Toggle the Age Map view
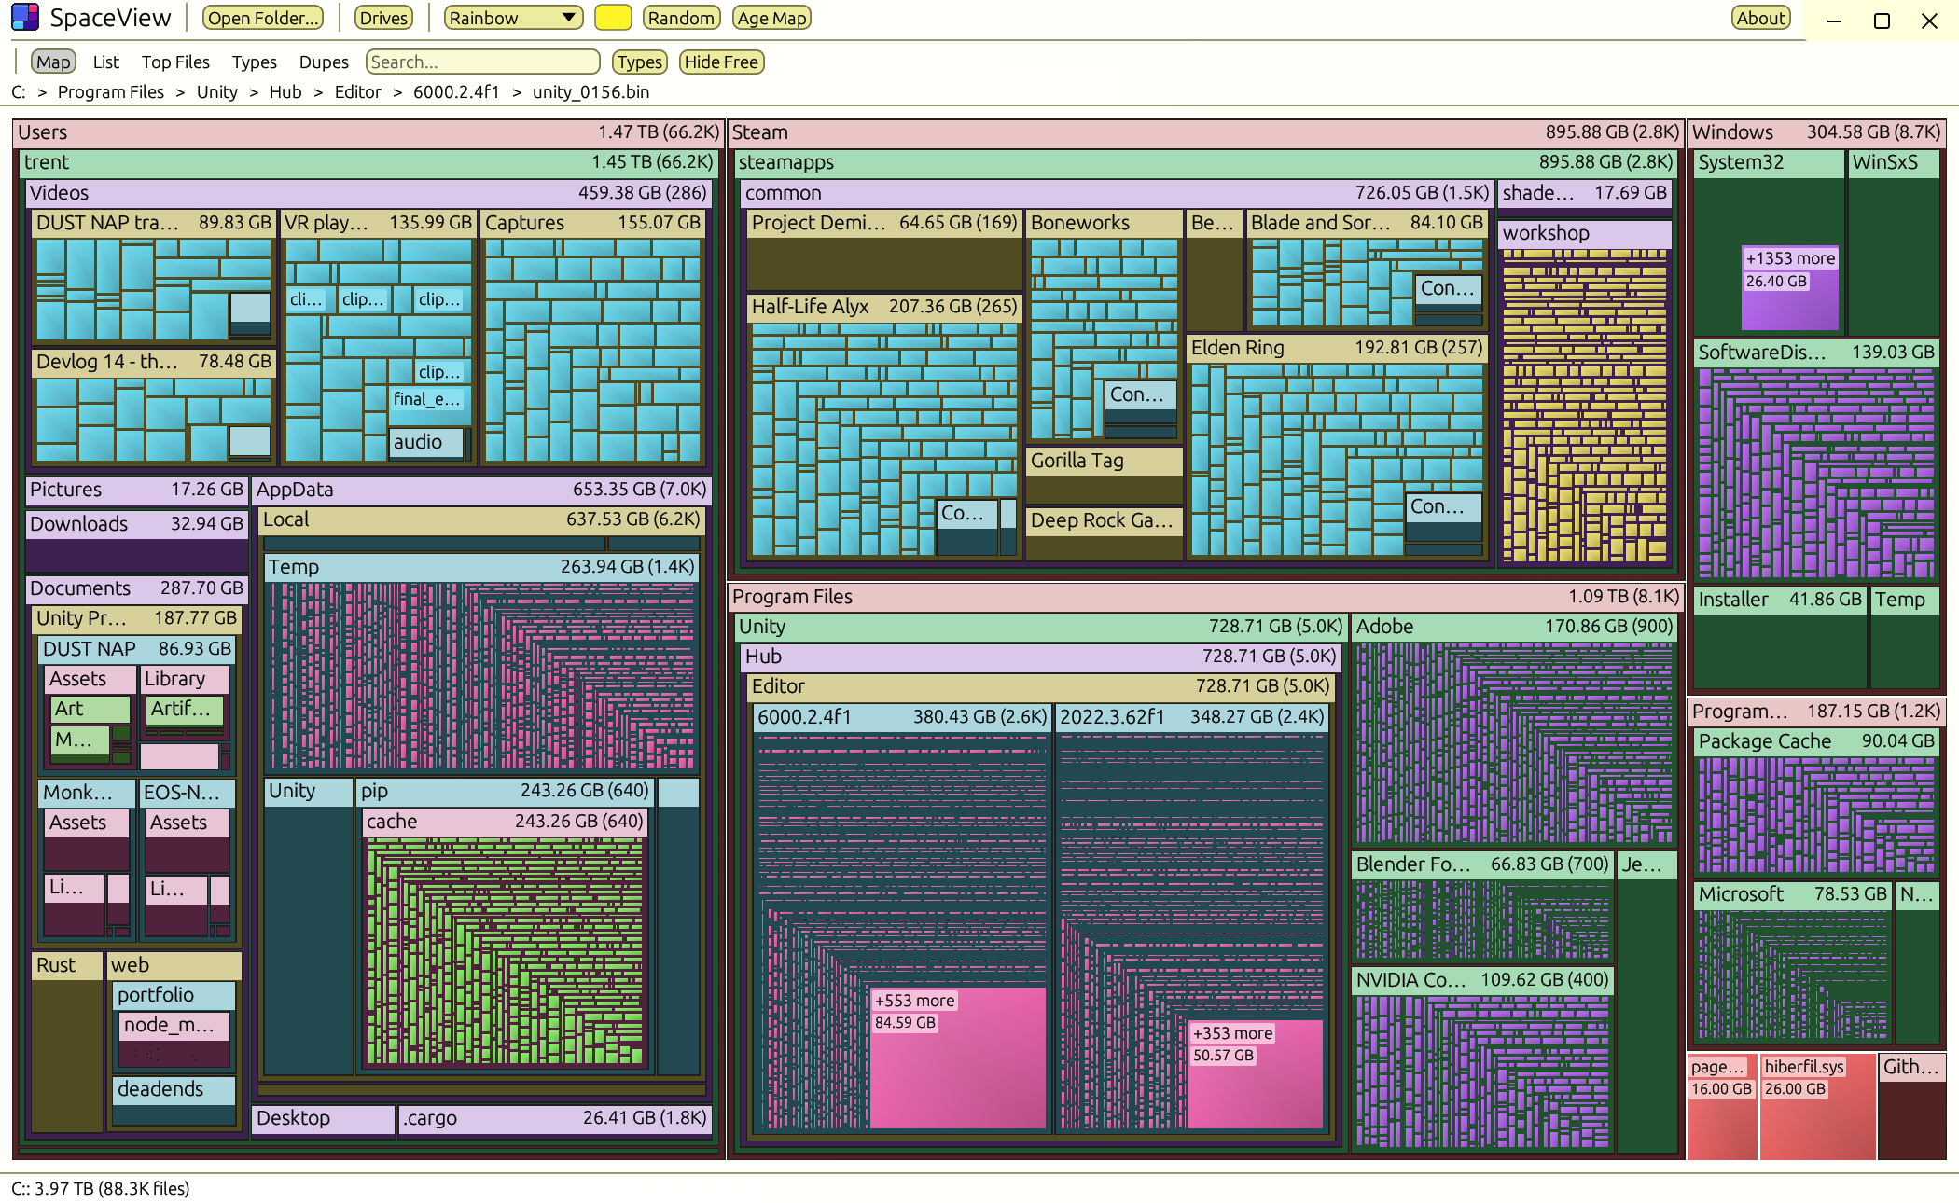This screenshot has height=1203, width=1959. pos(771,18)
